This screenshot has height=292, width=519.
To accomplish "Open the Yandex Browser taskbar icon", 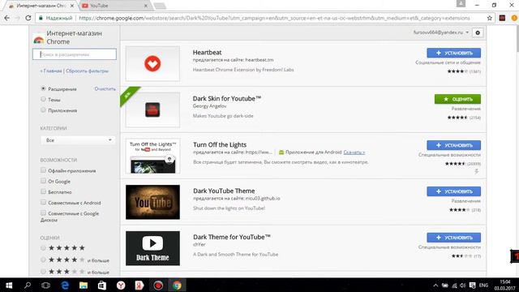I will click(x=121, y=285).
